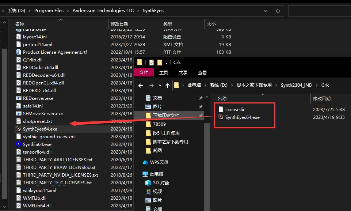Click the tensorflow.dll file icon
This screenshot has width=351, height=211.
pyautogui.click(x=19, y=152)
